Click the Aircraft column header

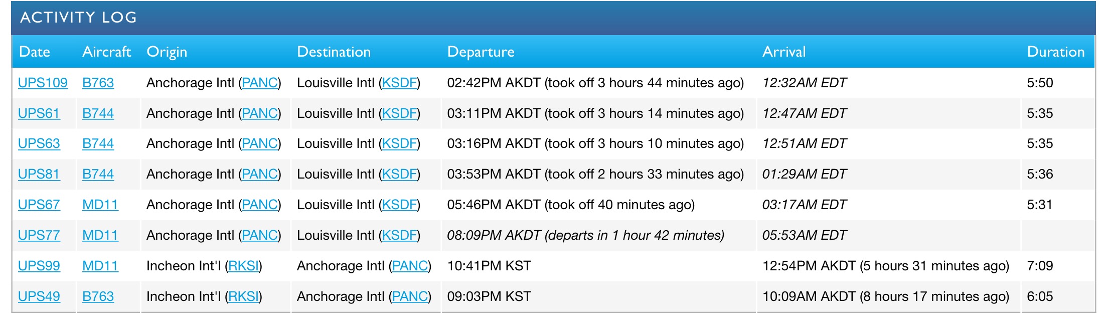pos(106,52)
